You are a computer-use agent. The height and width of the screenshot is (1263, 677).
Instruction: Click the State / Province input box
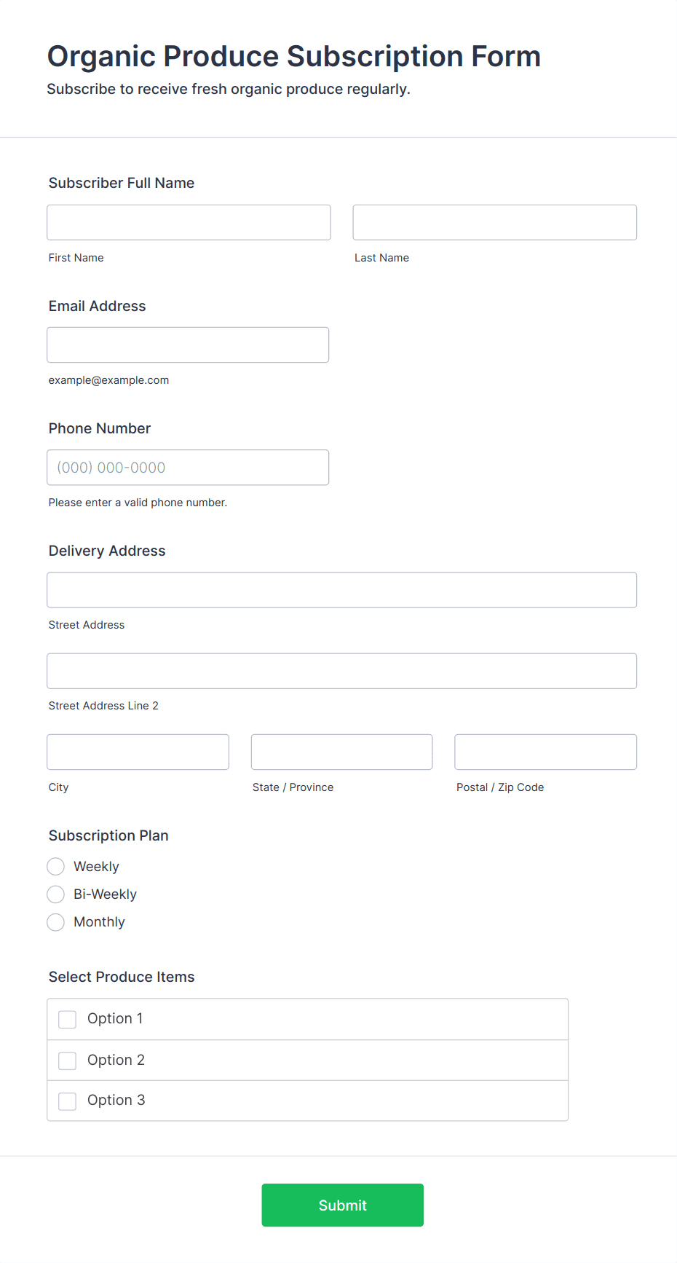coord(341,752)
